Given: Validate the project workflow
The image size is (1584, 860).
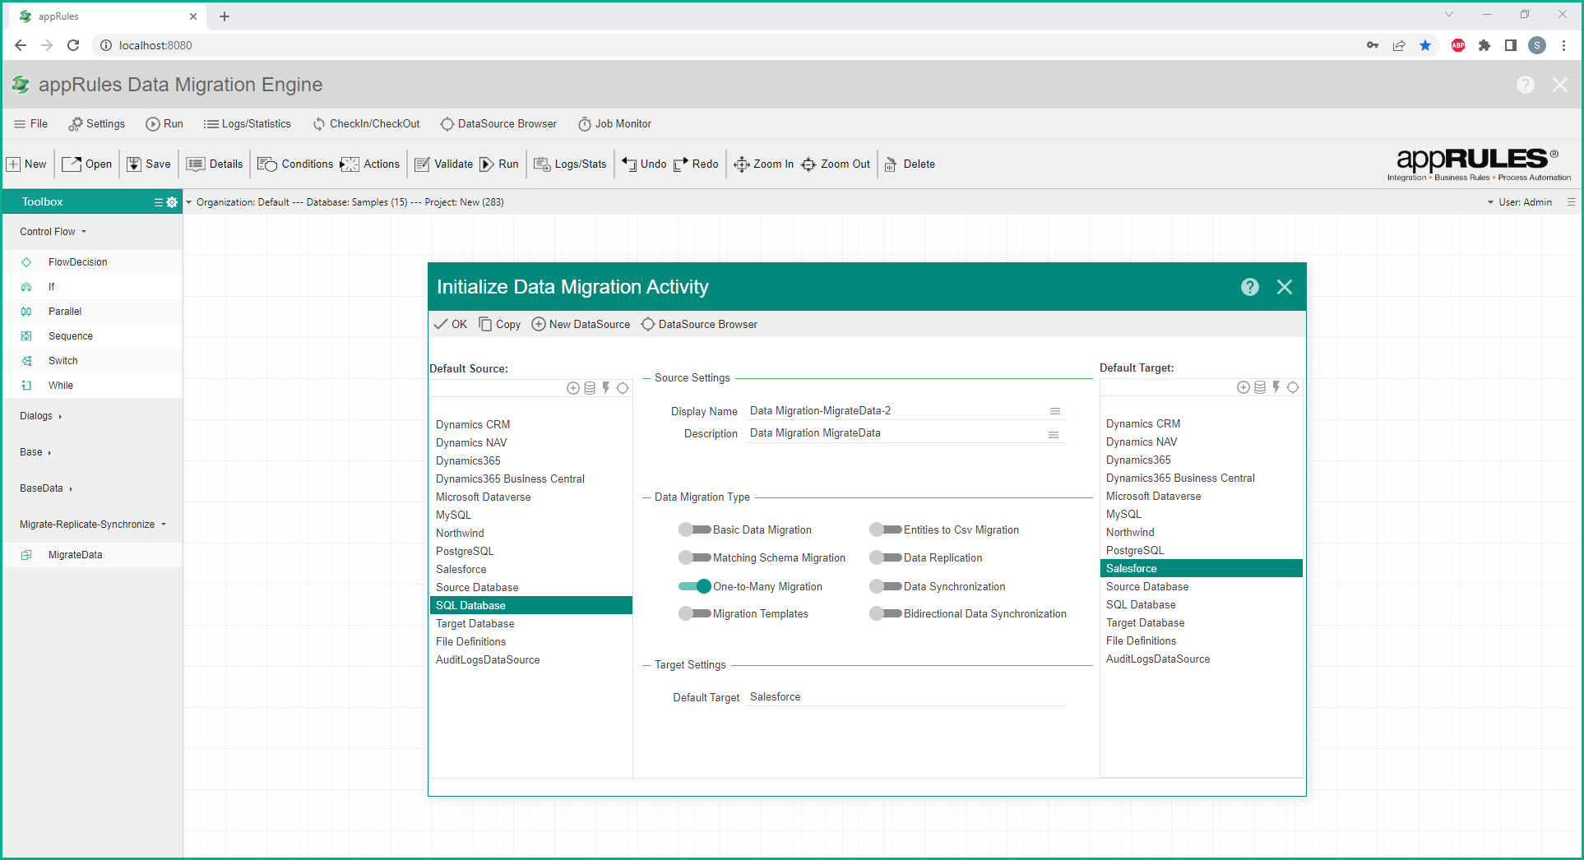Looking at the screenshot, I should (x=443, y=164).
